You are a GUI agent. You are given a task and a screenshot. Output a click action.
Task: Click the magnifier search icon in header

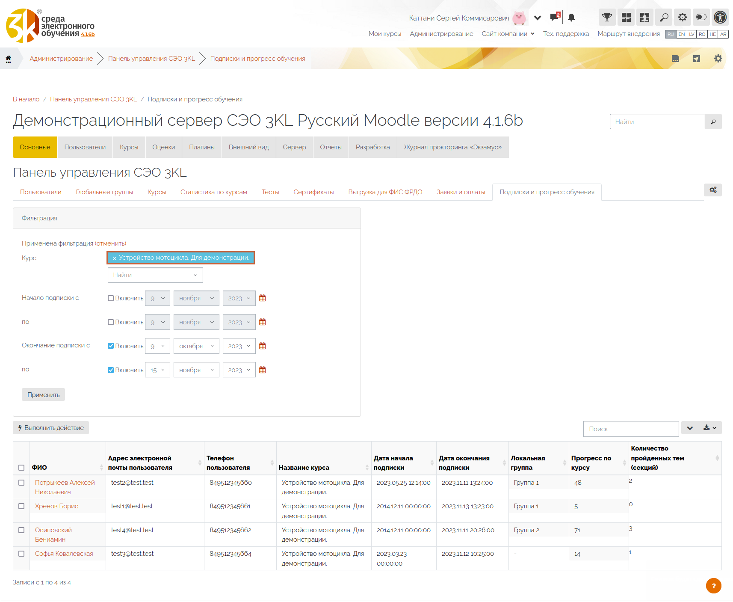click(x=664, y=18)
